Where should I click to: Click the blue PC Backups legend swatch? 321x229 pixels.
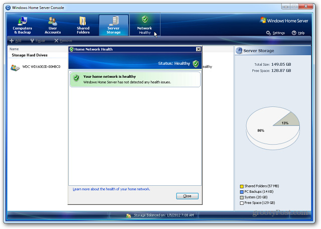(242, 192)
